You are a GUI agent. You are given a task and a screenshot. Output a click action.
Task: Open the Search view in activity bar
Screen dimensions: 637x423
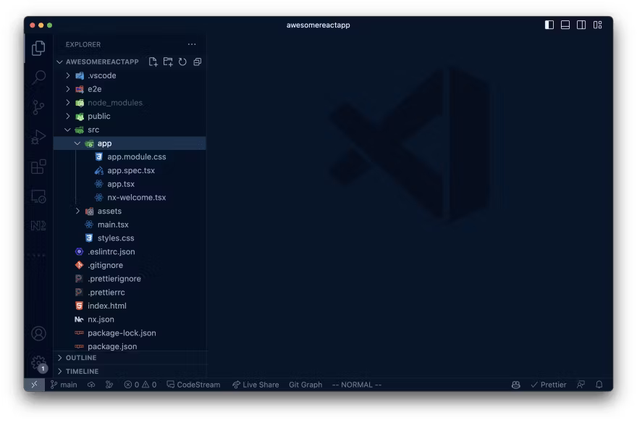[38, 78]
